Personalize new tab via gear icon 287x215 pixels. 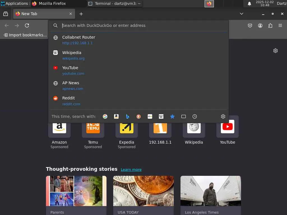click(x=276, y=51)
